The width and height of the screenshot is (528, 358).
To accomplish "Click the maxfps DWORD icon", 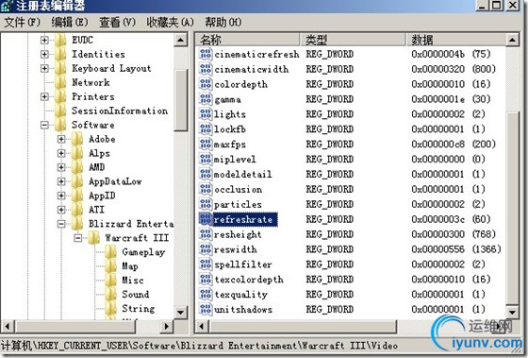I will point(206,145).
